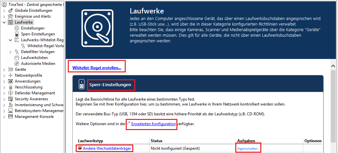Click the Aufgaben column header
Viewport: 338px width, 153px height.
[x=246, y=141]
